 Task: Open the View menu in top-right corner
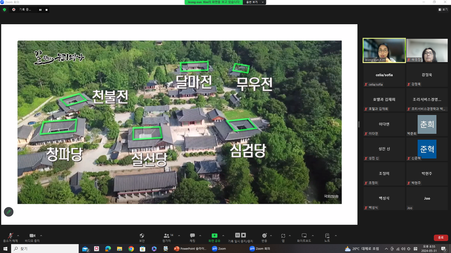click(443, 10)
